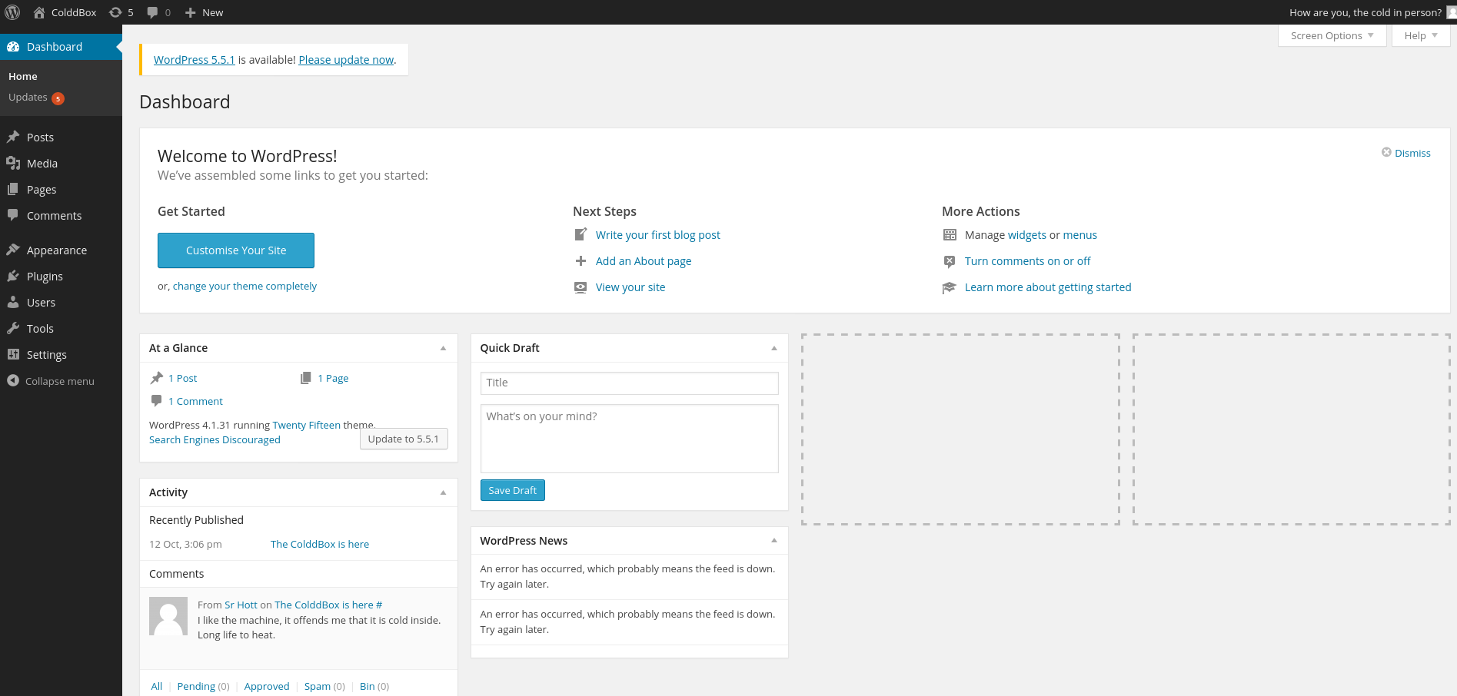Viewport: 1457px width, 696px height.
Task: Click the updates refresh icon in admin bar
Action: (x=115, y=12)
